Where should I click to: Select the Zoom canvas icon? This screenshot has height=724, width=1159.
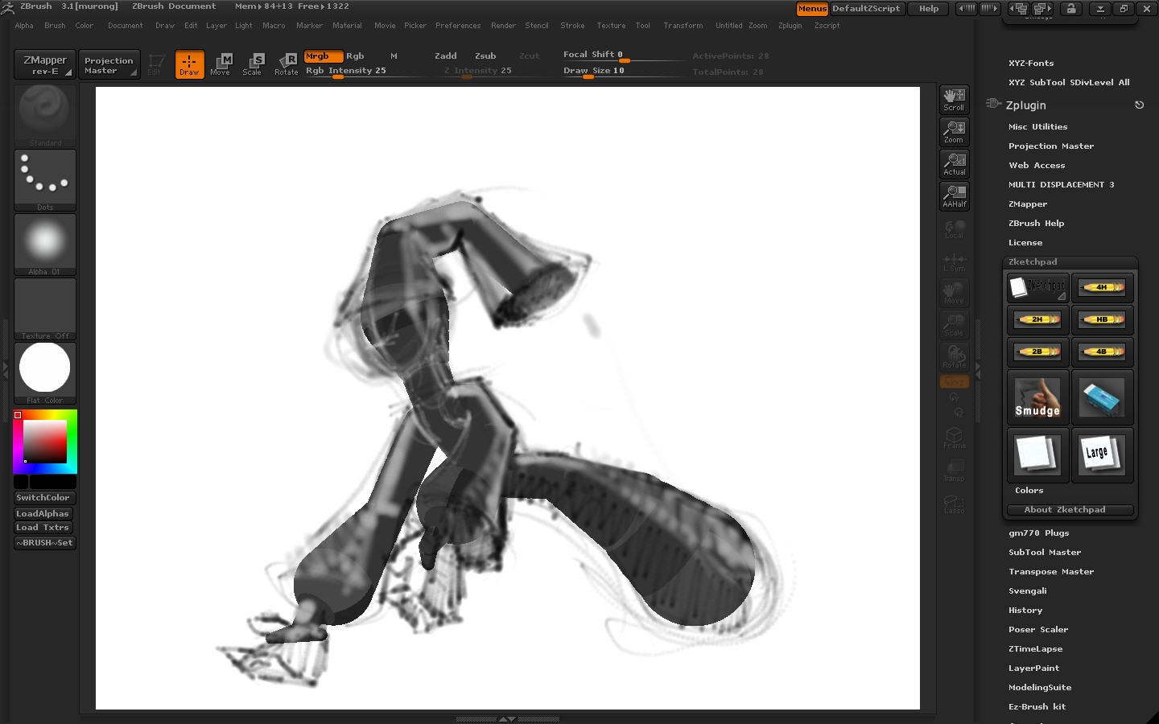coord(954,132)
